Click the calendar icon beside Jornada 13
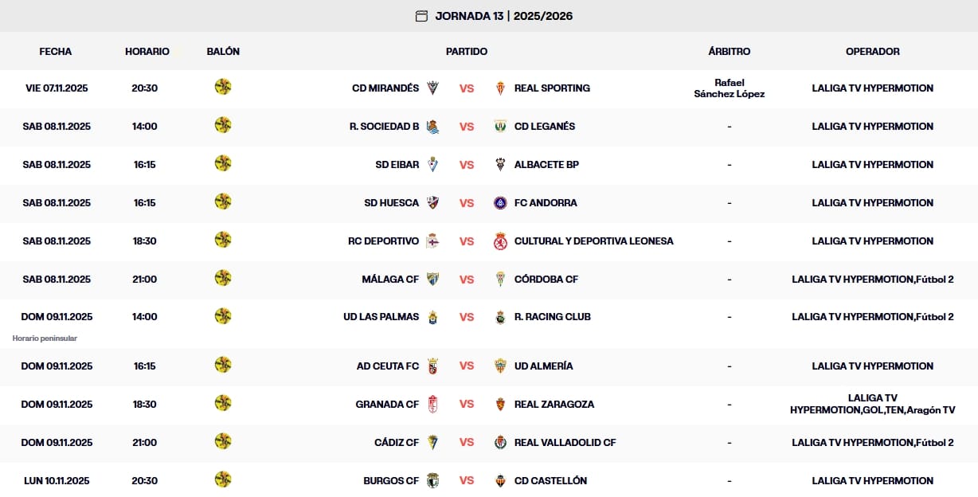This screenshot has height=497, width=978. (x=421, y=16)
